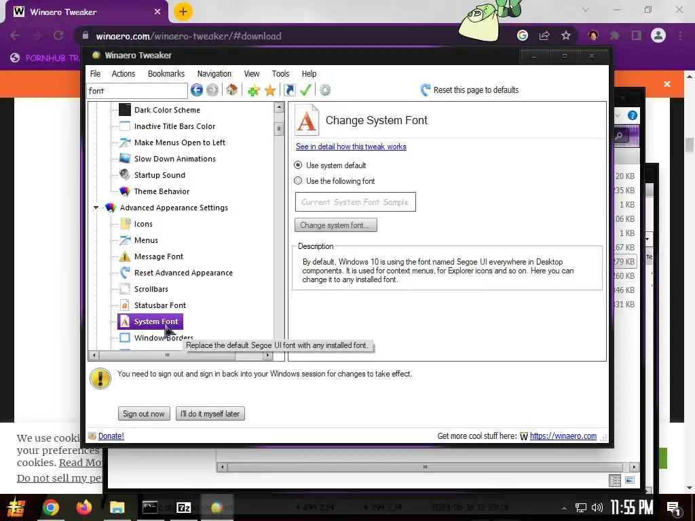Open the File menu
This screenshot has height=521, width=695.
(95, 73)
